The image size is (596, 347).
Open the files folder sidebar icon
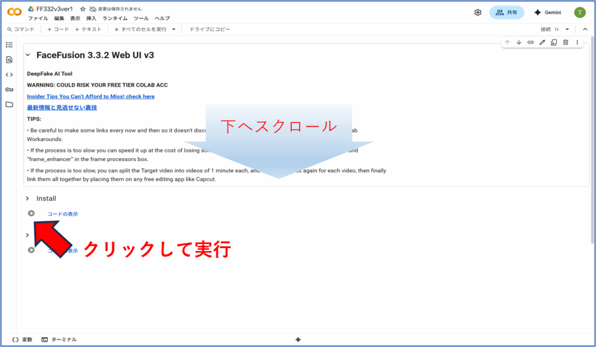(9, 105)
